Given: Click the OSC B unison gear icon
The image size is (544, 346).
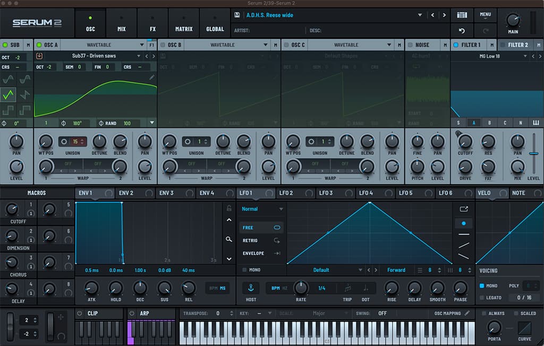Looking at the screenshot, I should click(188, 142).
